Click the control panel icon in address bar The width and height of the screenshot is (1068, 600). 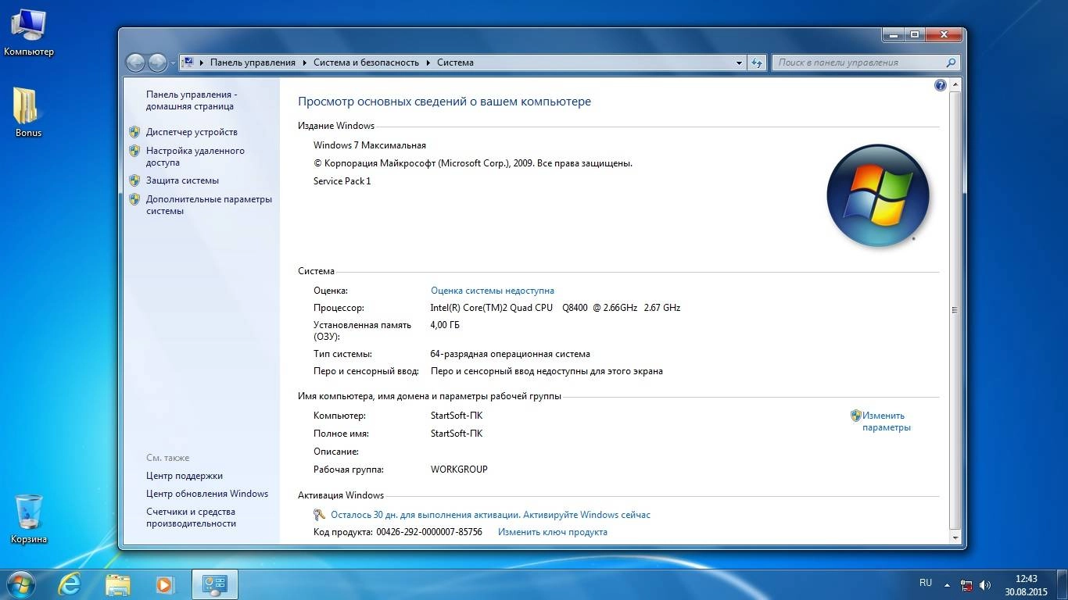pos(188,62)
